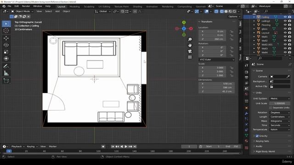Disable rendering of Wall1 object
This screenshot has width=294, height=165.
pos(290,37)
